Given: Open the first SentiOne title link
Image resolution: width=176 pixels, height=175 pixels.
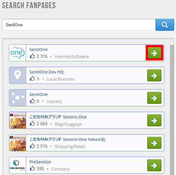Looking at the screenshot, I should click(38, 49).
